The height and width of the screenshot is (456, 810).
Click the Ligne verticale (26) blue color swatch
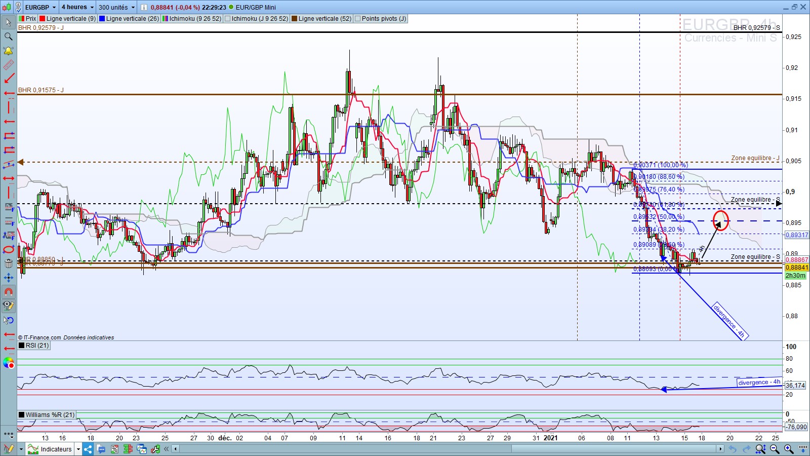pyautogui.click(x=102, y=19)
